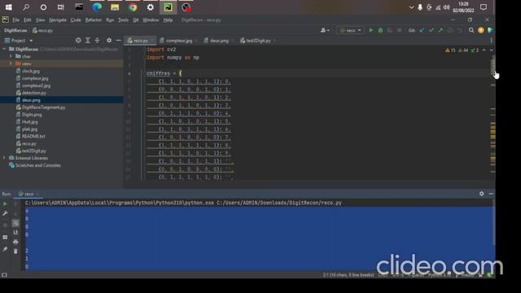This screenshot has width=521, height=293.
Task: Click the Git commit checkmark icon
Action: coord(431,30)
